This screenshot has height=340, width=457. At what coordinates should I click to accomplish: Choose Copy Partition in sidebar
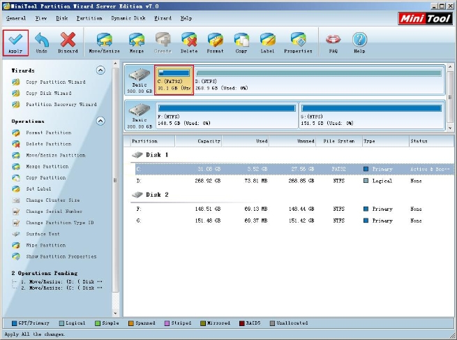pos(46,178)
